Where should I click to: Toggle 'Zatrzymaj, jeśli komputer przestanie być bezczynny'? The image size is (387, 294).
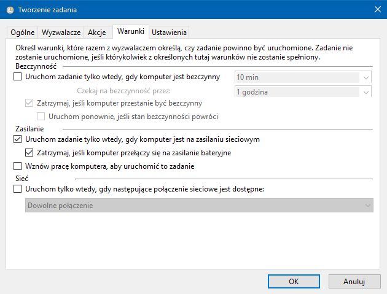29,103
